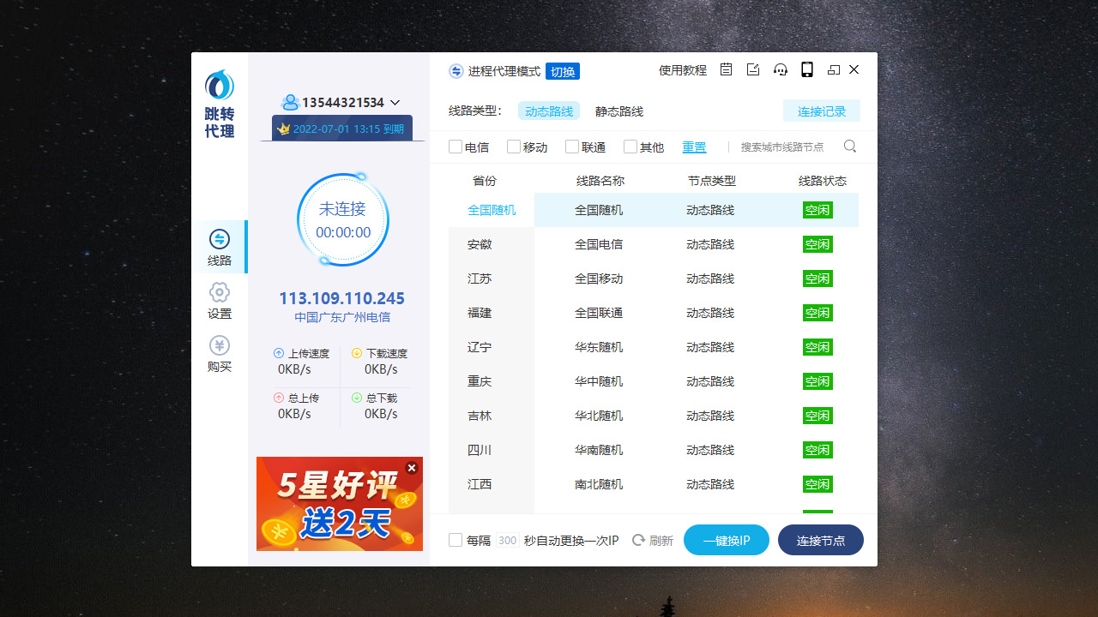The width and height of the screenshot is (1098, 617).
Task: Switch to the 静态路线 tab
Action: click(619, 111)
